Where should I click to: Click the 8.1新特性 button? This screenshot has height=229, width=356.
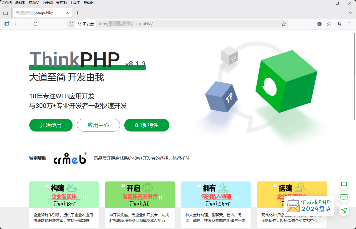147,125
